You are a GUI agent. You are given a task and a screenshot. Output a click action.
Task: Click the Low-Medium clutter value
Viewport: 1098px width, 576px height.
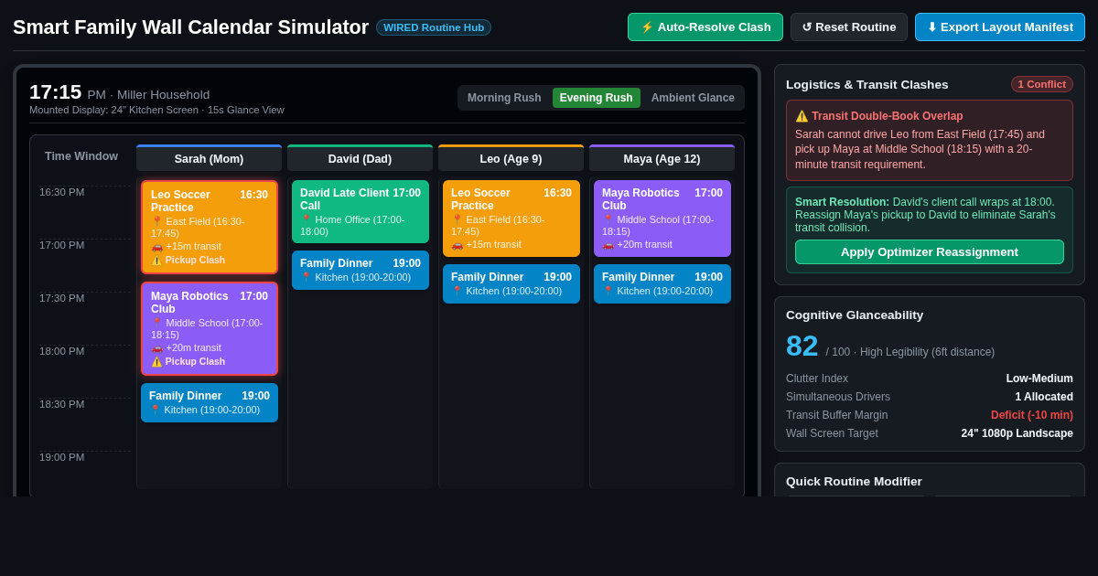(x=1039, y=379)
